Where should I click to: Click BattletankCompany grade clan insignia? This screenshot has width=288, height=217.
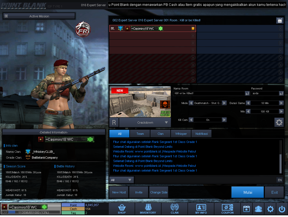pos(28,157)
